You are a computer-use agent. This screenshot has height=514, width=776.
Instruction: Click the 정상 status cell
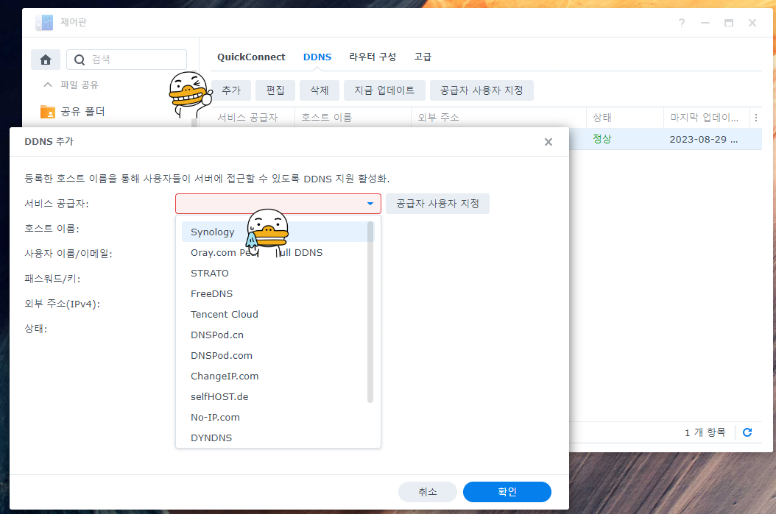(x=602, y=140)
